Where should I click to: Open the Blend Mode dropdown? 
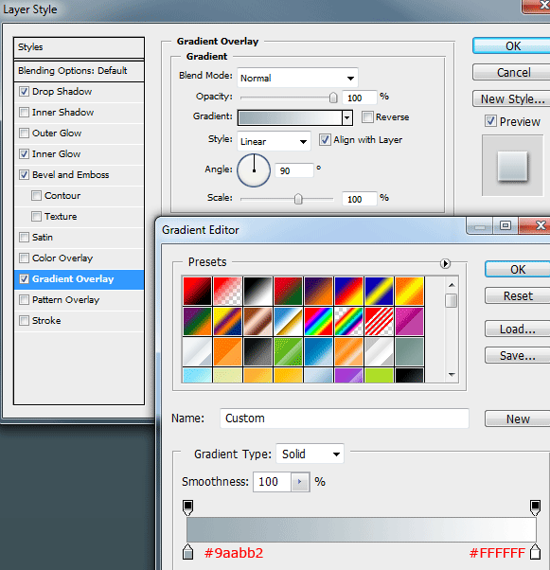297,78
